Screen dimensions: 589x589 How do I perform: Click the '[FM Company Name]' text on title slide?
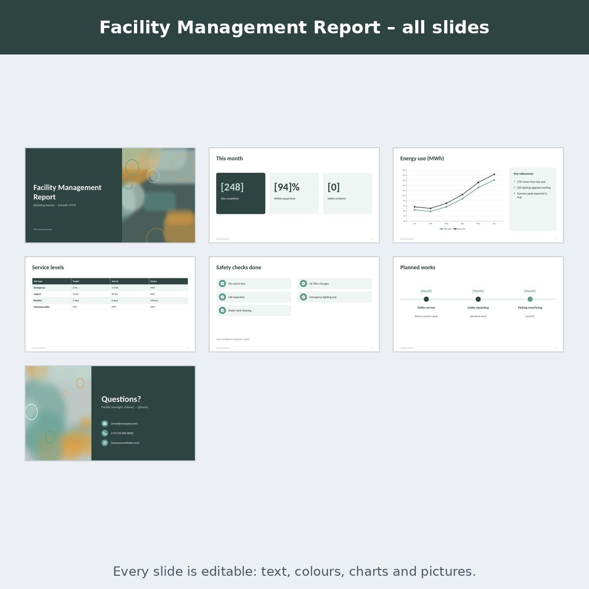pyautogui.click(x=43, y=229)
